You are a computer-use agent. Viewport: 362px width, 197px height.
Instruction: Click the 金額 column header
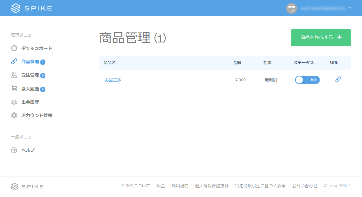click(237, 63)
